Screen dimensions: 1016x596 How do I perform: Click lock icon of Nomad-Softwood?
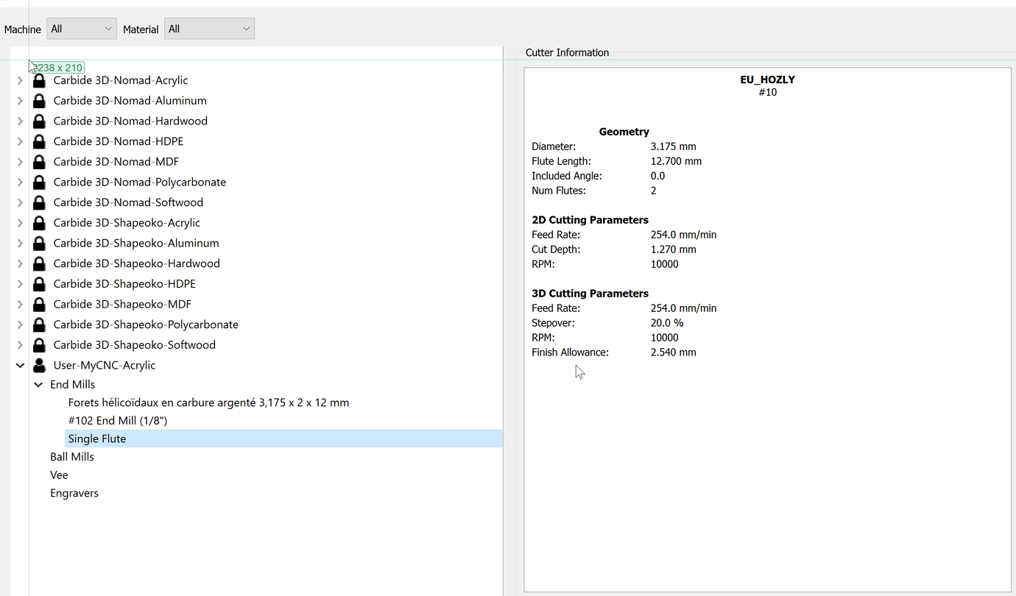40,202
